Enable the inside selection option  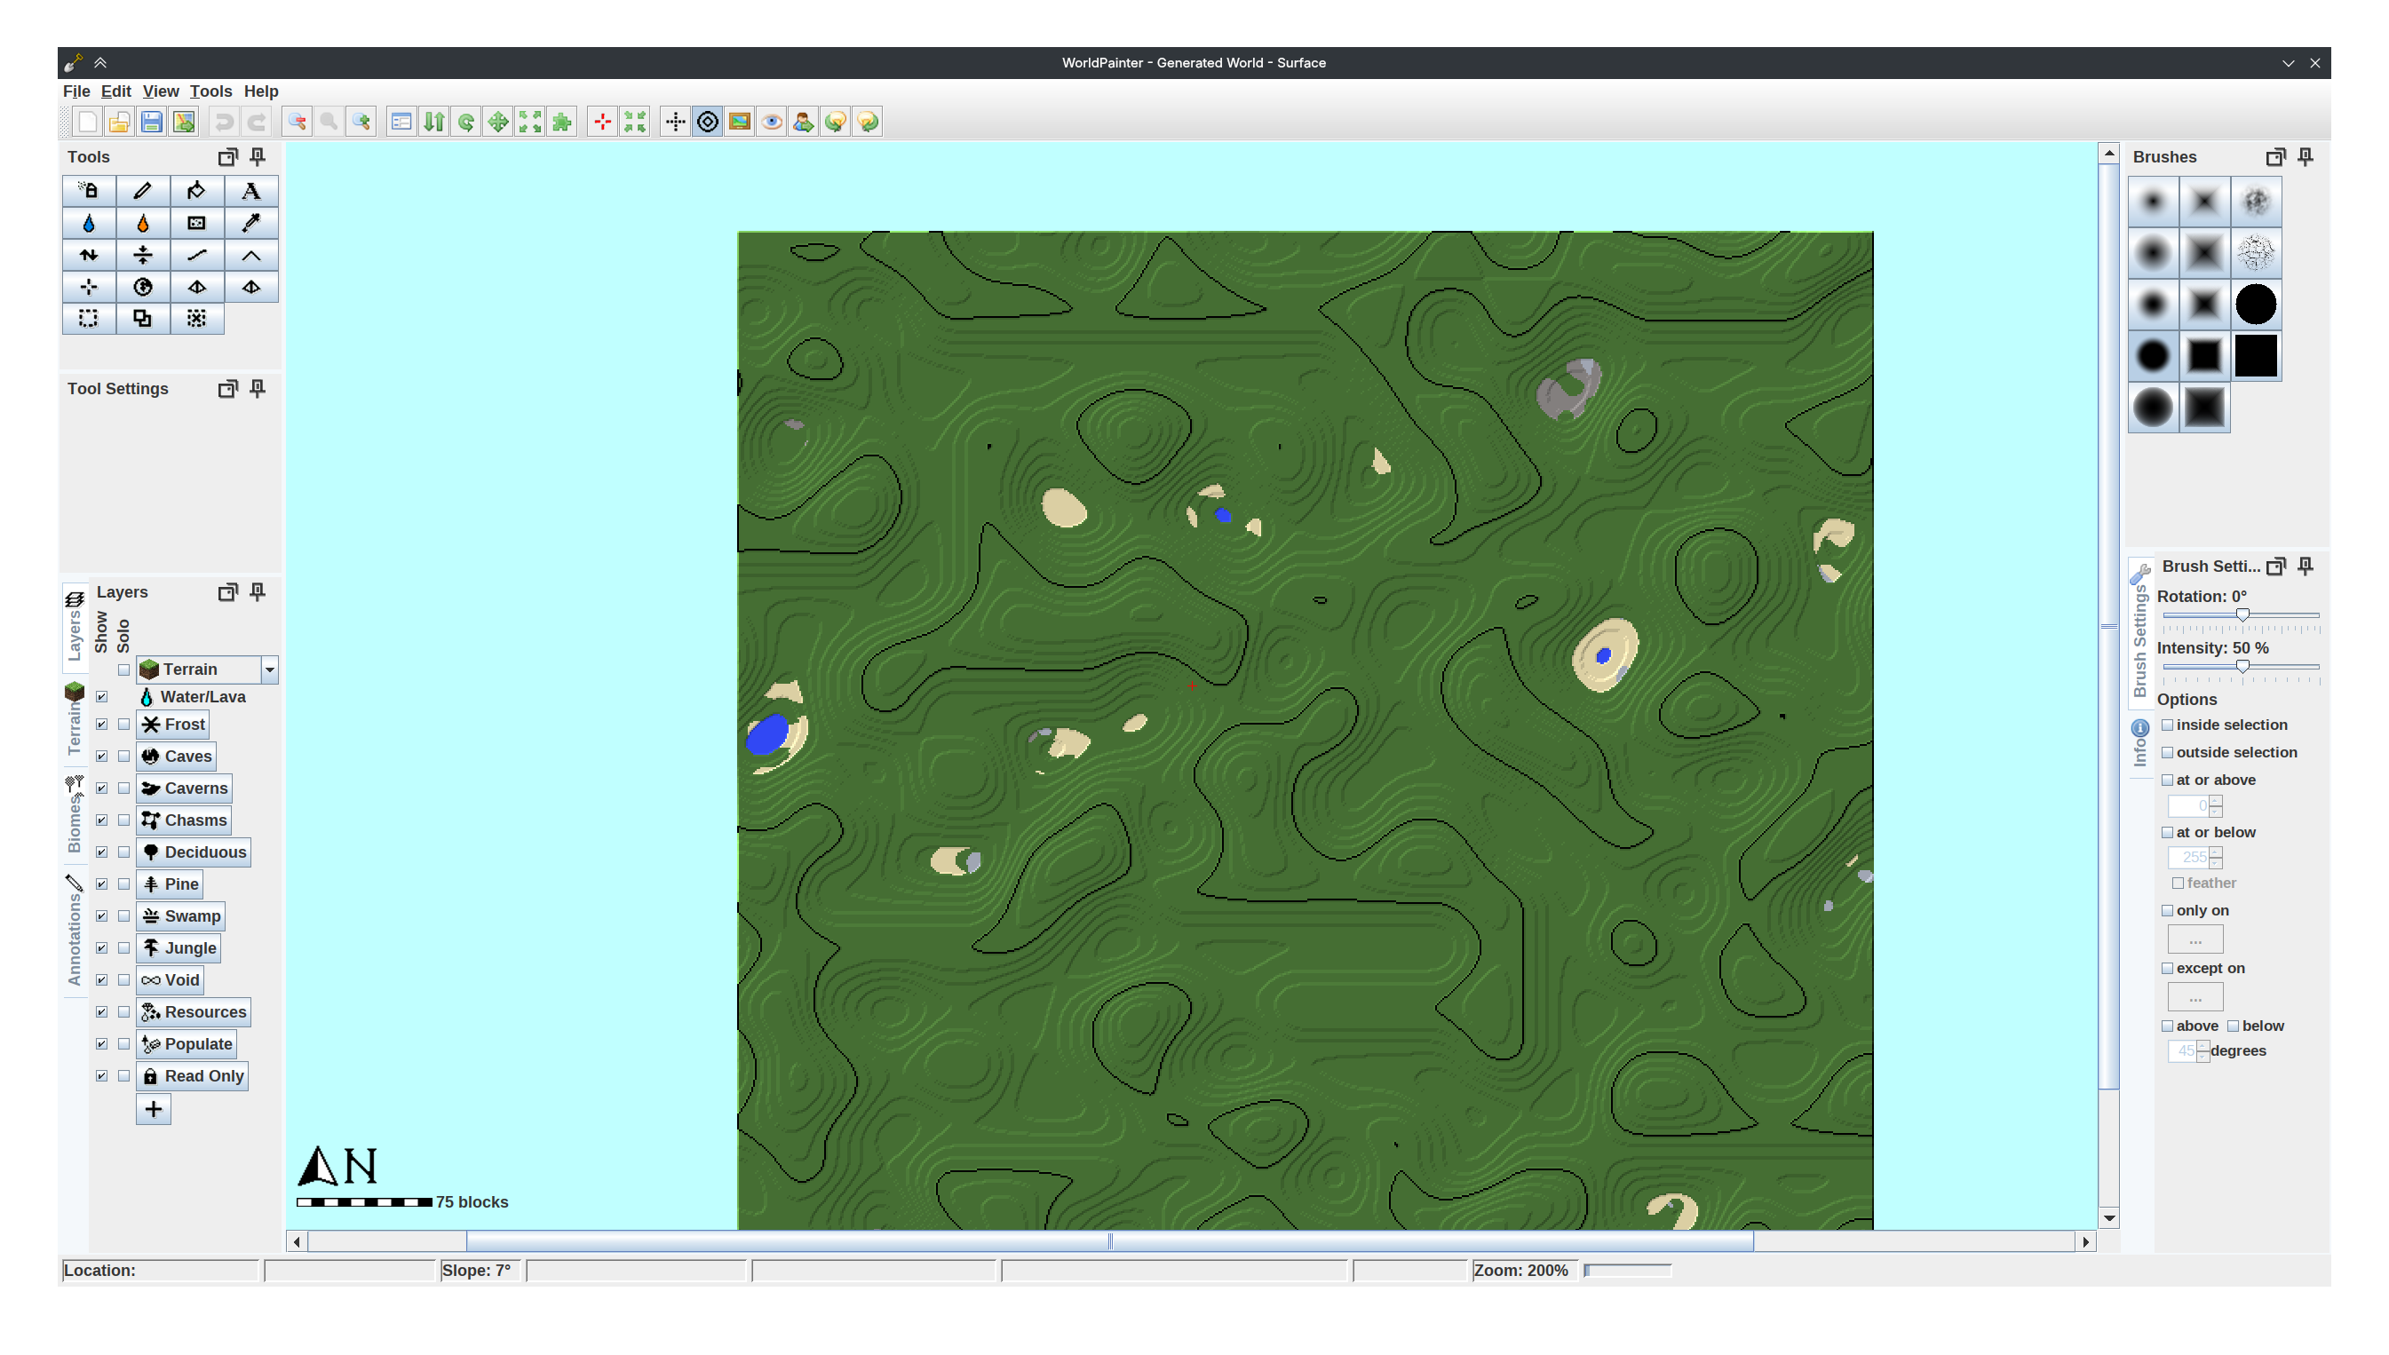[2168, 725]
